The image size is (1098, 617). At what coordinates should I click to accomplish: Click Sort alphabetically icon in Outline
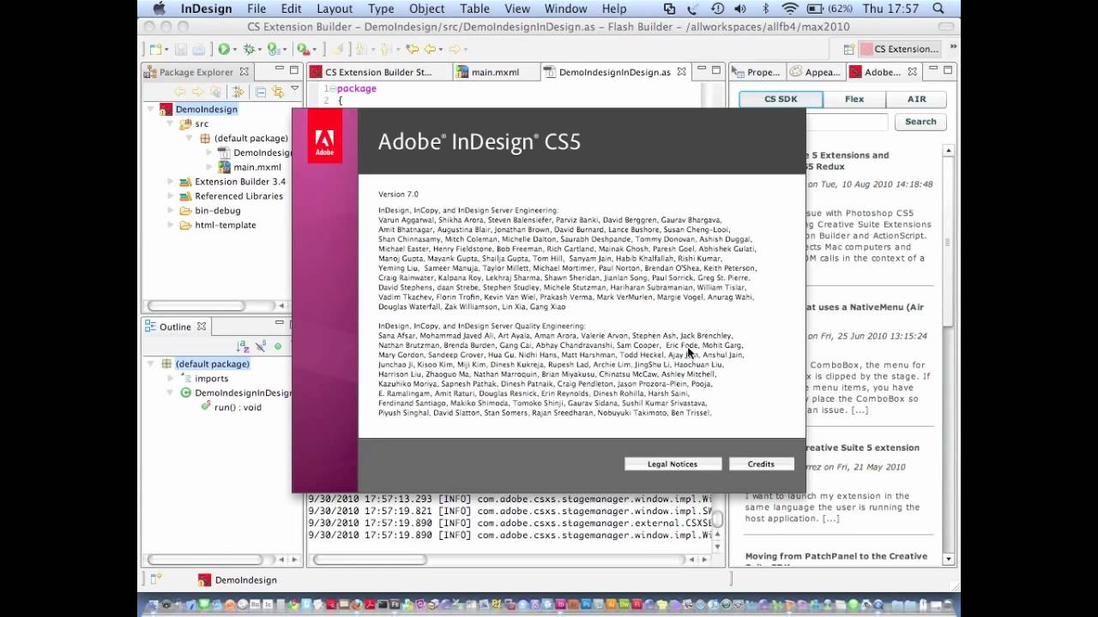(243, 346)
